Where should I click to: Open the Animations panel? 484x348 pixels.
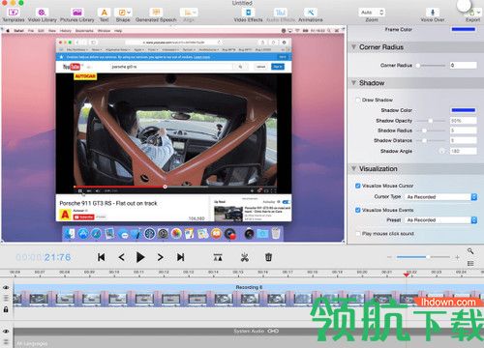(x=311, y=14)
